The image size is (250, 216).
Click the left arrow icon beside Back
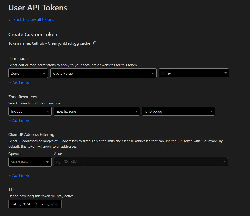tap(10, 20)
